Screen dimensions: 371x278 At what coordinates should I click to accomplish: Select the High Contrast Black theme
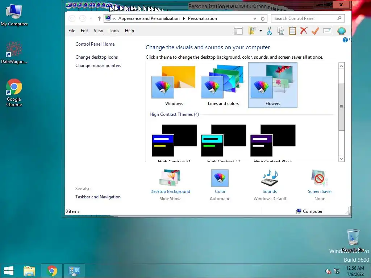pyautogui.click(x=272, y=143)
